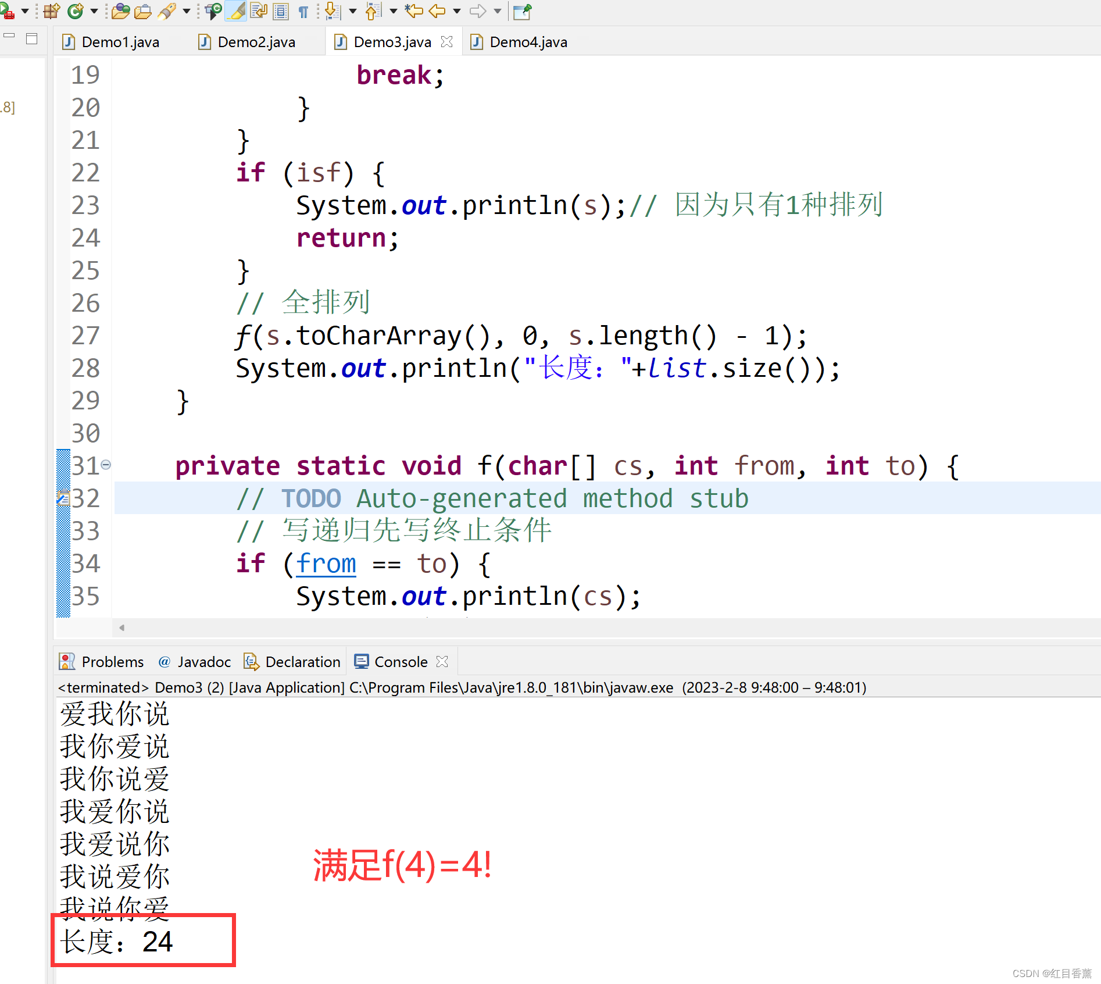Click System.out.println(cs) on line 35
This screenshot has width=1101, height=984.
point(469,597)
